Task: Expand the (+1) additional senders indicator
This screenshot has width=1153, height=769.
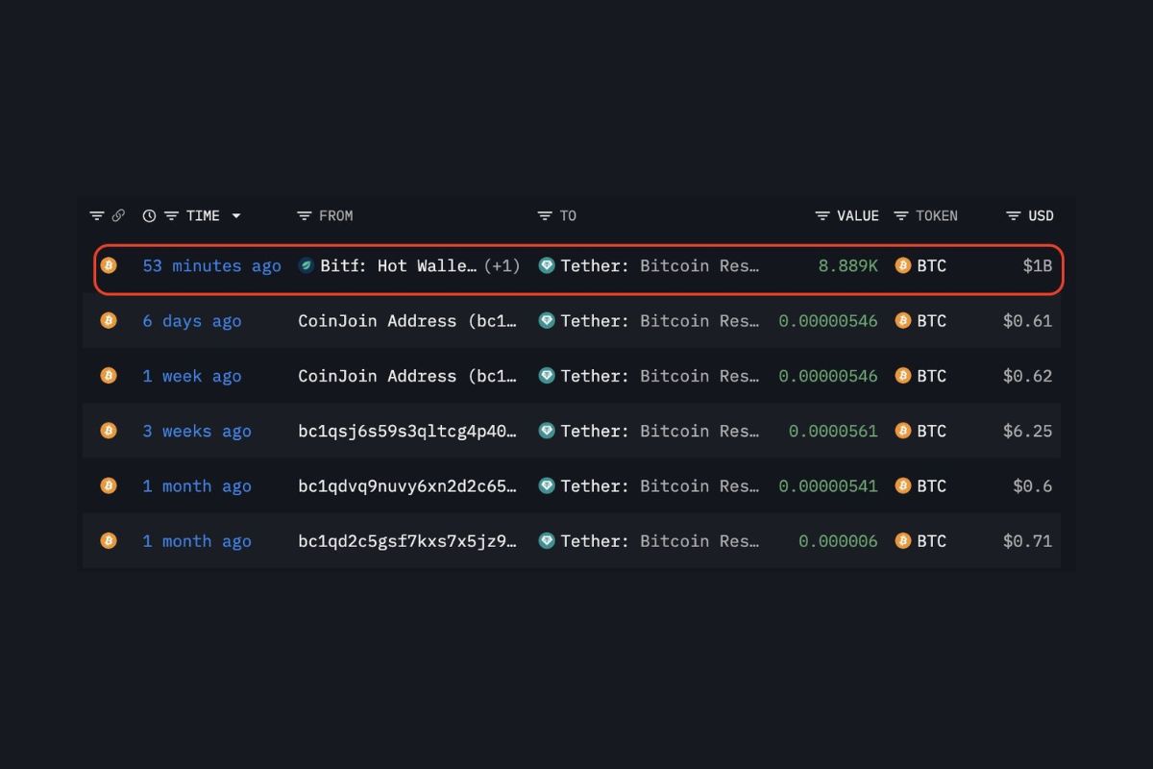Action: pos(502,265)
